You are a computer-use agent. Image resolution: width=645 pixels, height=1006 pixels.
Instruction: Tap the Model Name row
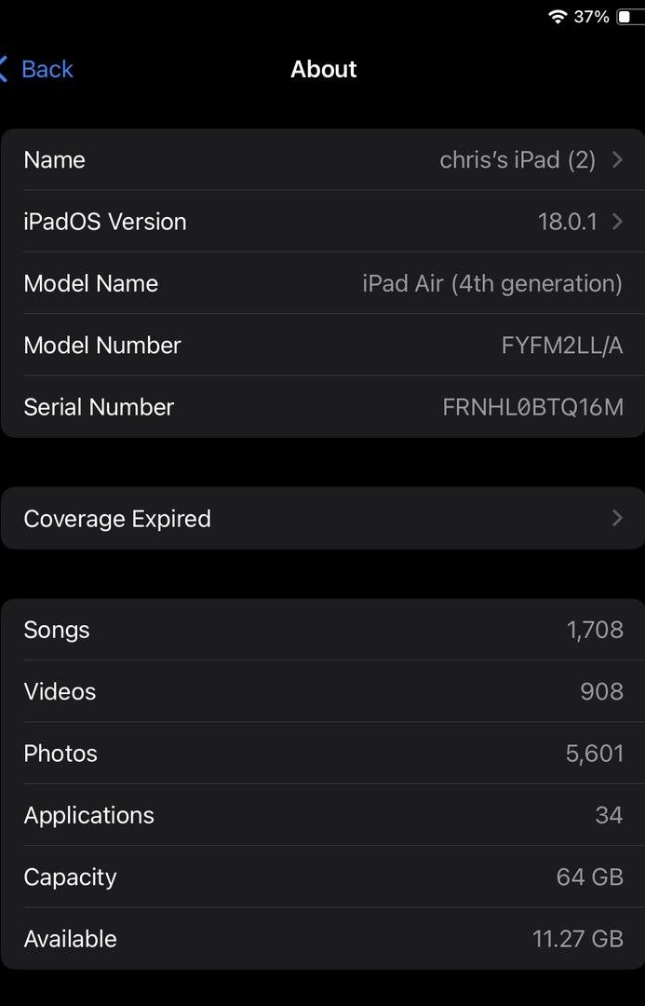click(x=322, y=283)
